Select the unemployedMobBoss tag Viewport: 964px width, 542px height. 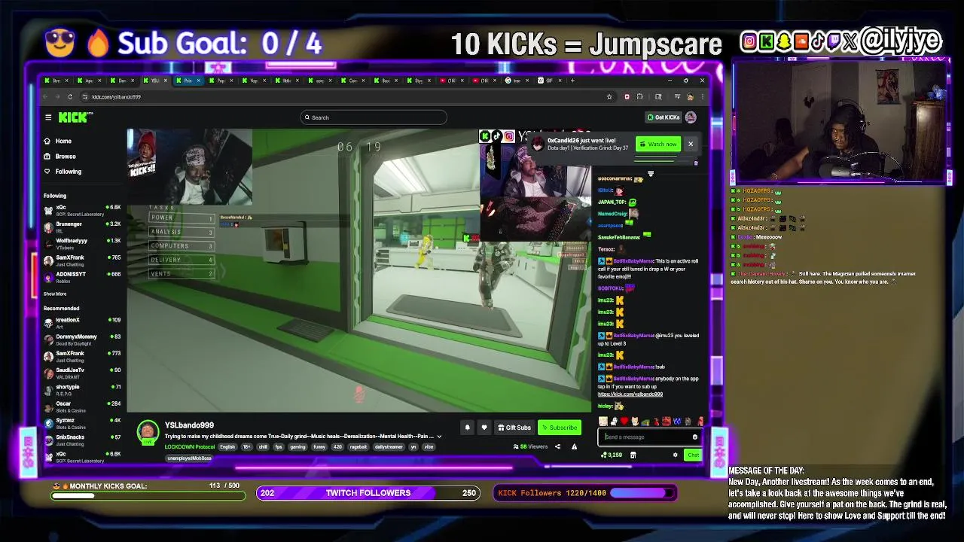189,458
